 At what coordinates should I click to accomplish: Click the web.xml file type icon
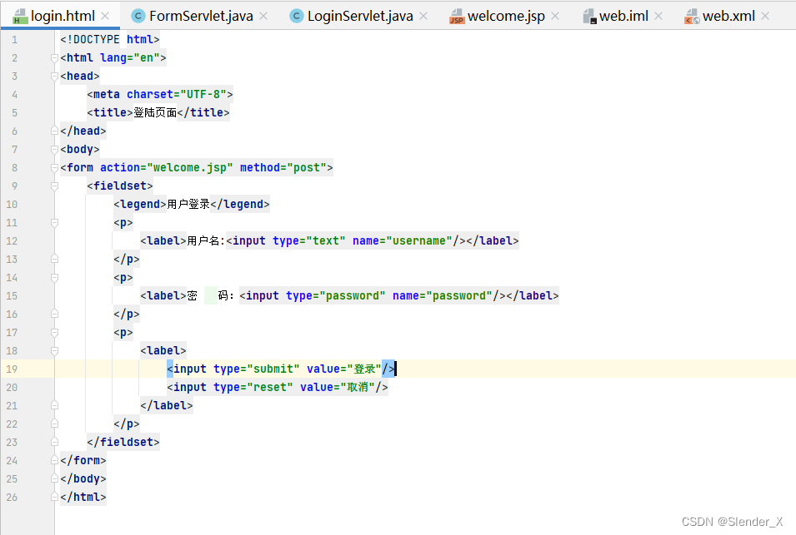[x=692, y=17]
